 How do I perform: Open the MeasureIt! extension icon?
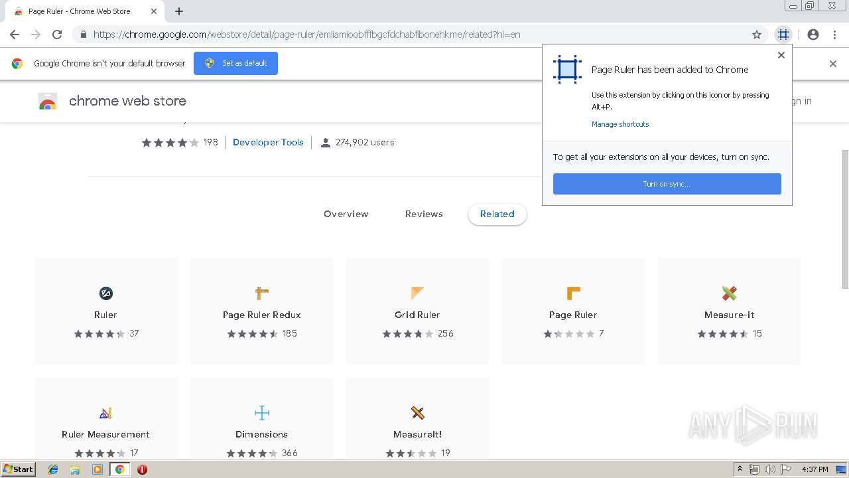(417, 413)
